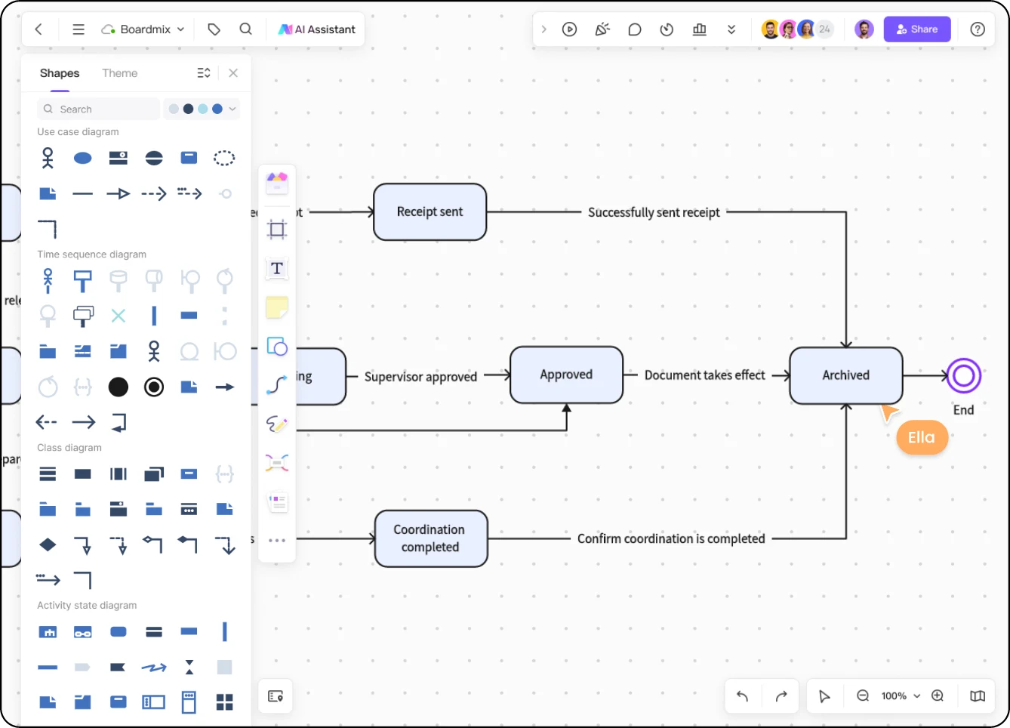
Task: Open shape library settings list icon
Action: (204, 73)
